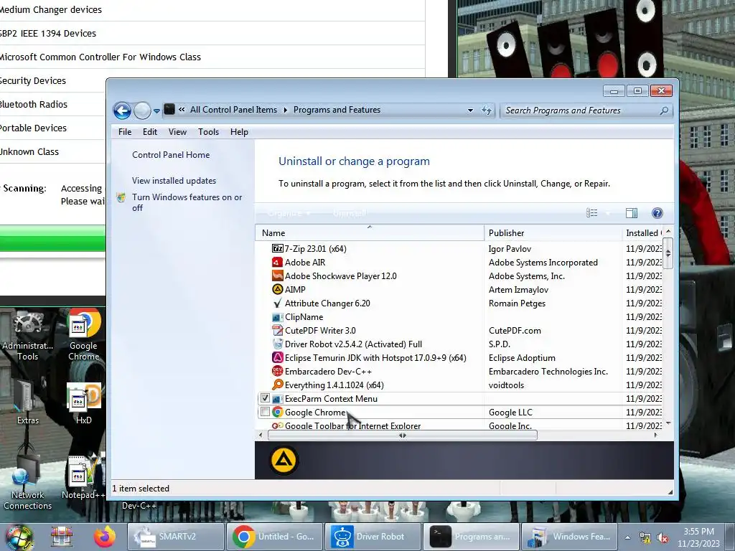This screenshot has height=551, width=735.
Task: Open the View menu
Action: tap(178, 132)
